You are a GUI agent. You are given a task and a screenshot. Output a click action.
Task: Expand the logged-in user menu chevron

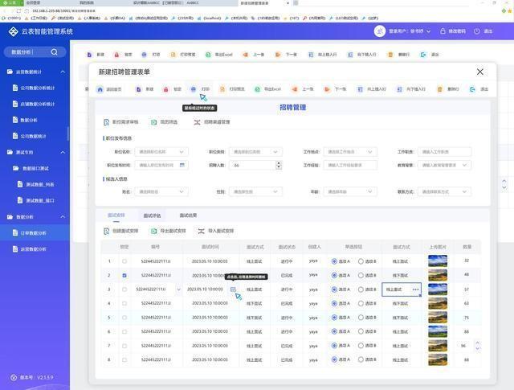click(x=428, y=31)
